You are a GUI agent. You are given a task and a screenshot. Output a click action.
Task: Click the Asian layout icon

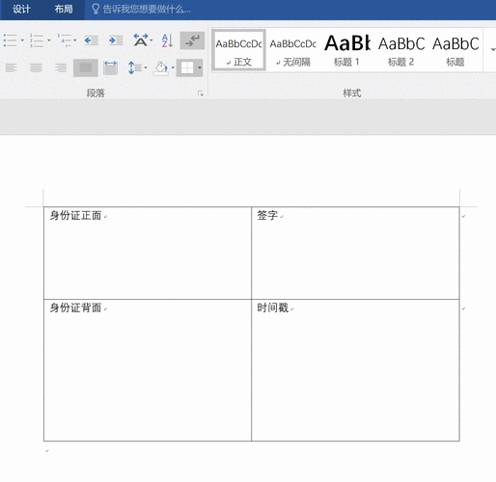141,40
